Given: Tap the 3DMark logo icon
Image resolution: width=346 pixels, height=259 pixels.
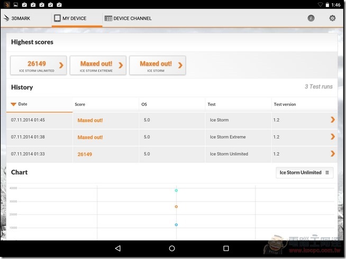Looking at the screenshot, I should (x=6, y=18).
